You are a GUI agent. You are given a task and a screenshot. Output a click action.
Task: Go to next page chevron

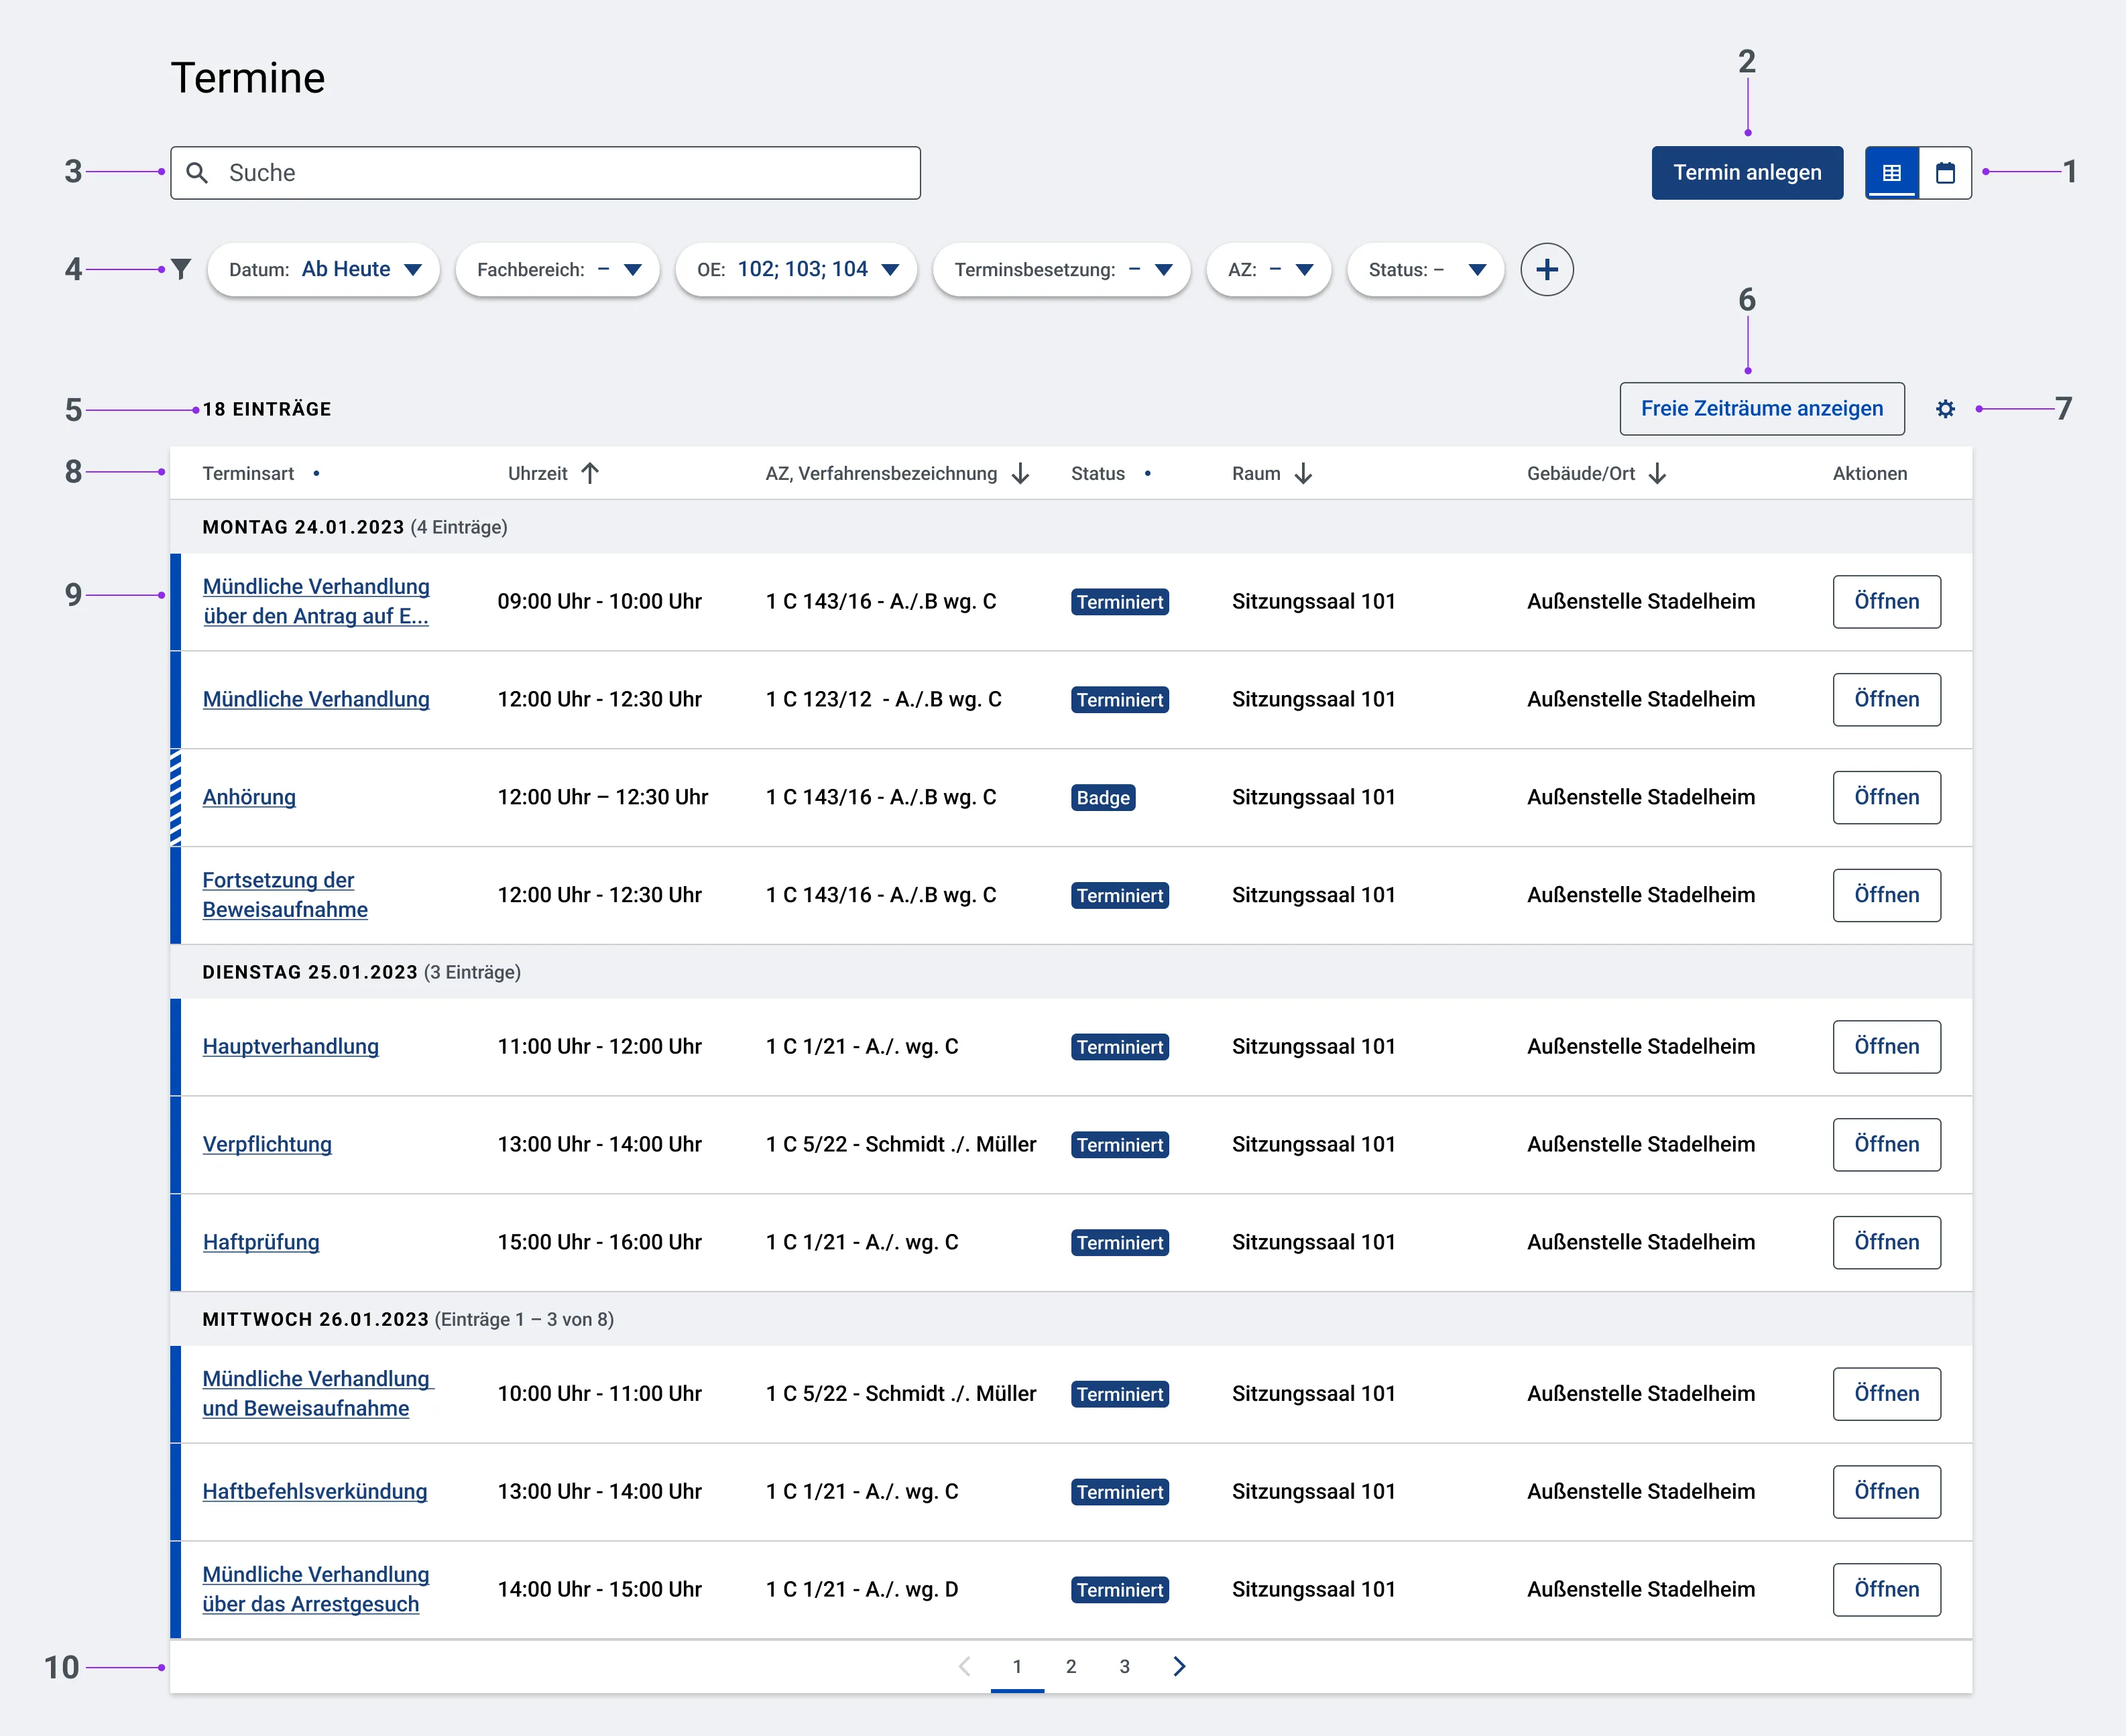1179,1666
